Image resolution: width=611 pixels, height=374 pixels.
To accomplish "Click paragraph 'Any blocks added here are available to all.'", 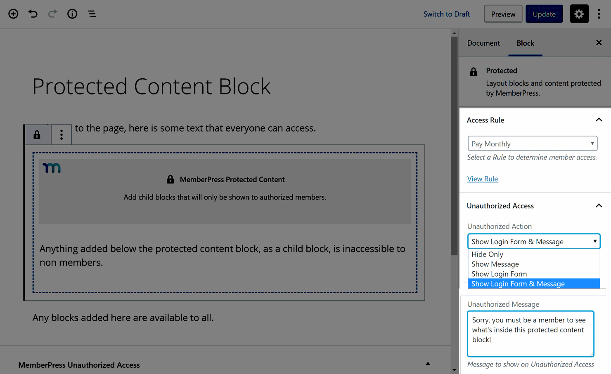I will (x=123, y=318).
